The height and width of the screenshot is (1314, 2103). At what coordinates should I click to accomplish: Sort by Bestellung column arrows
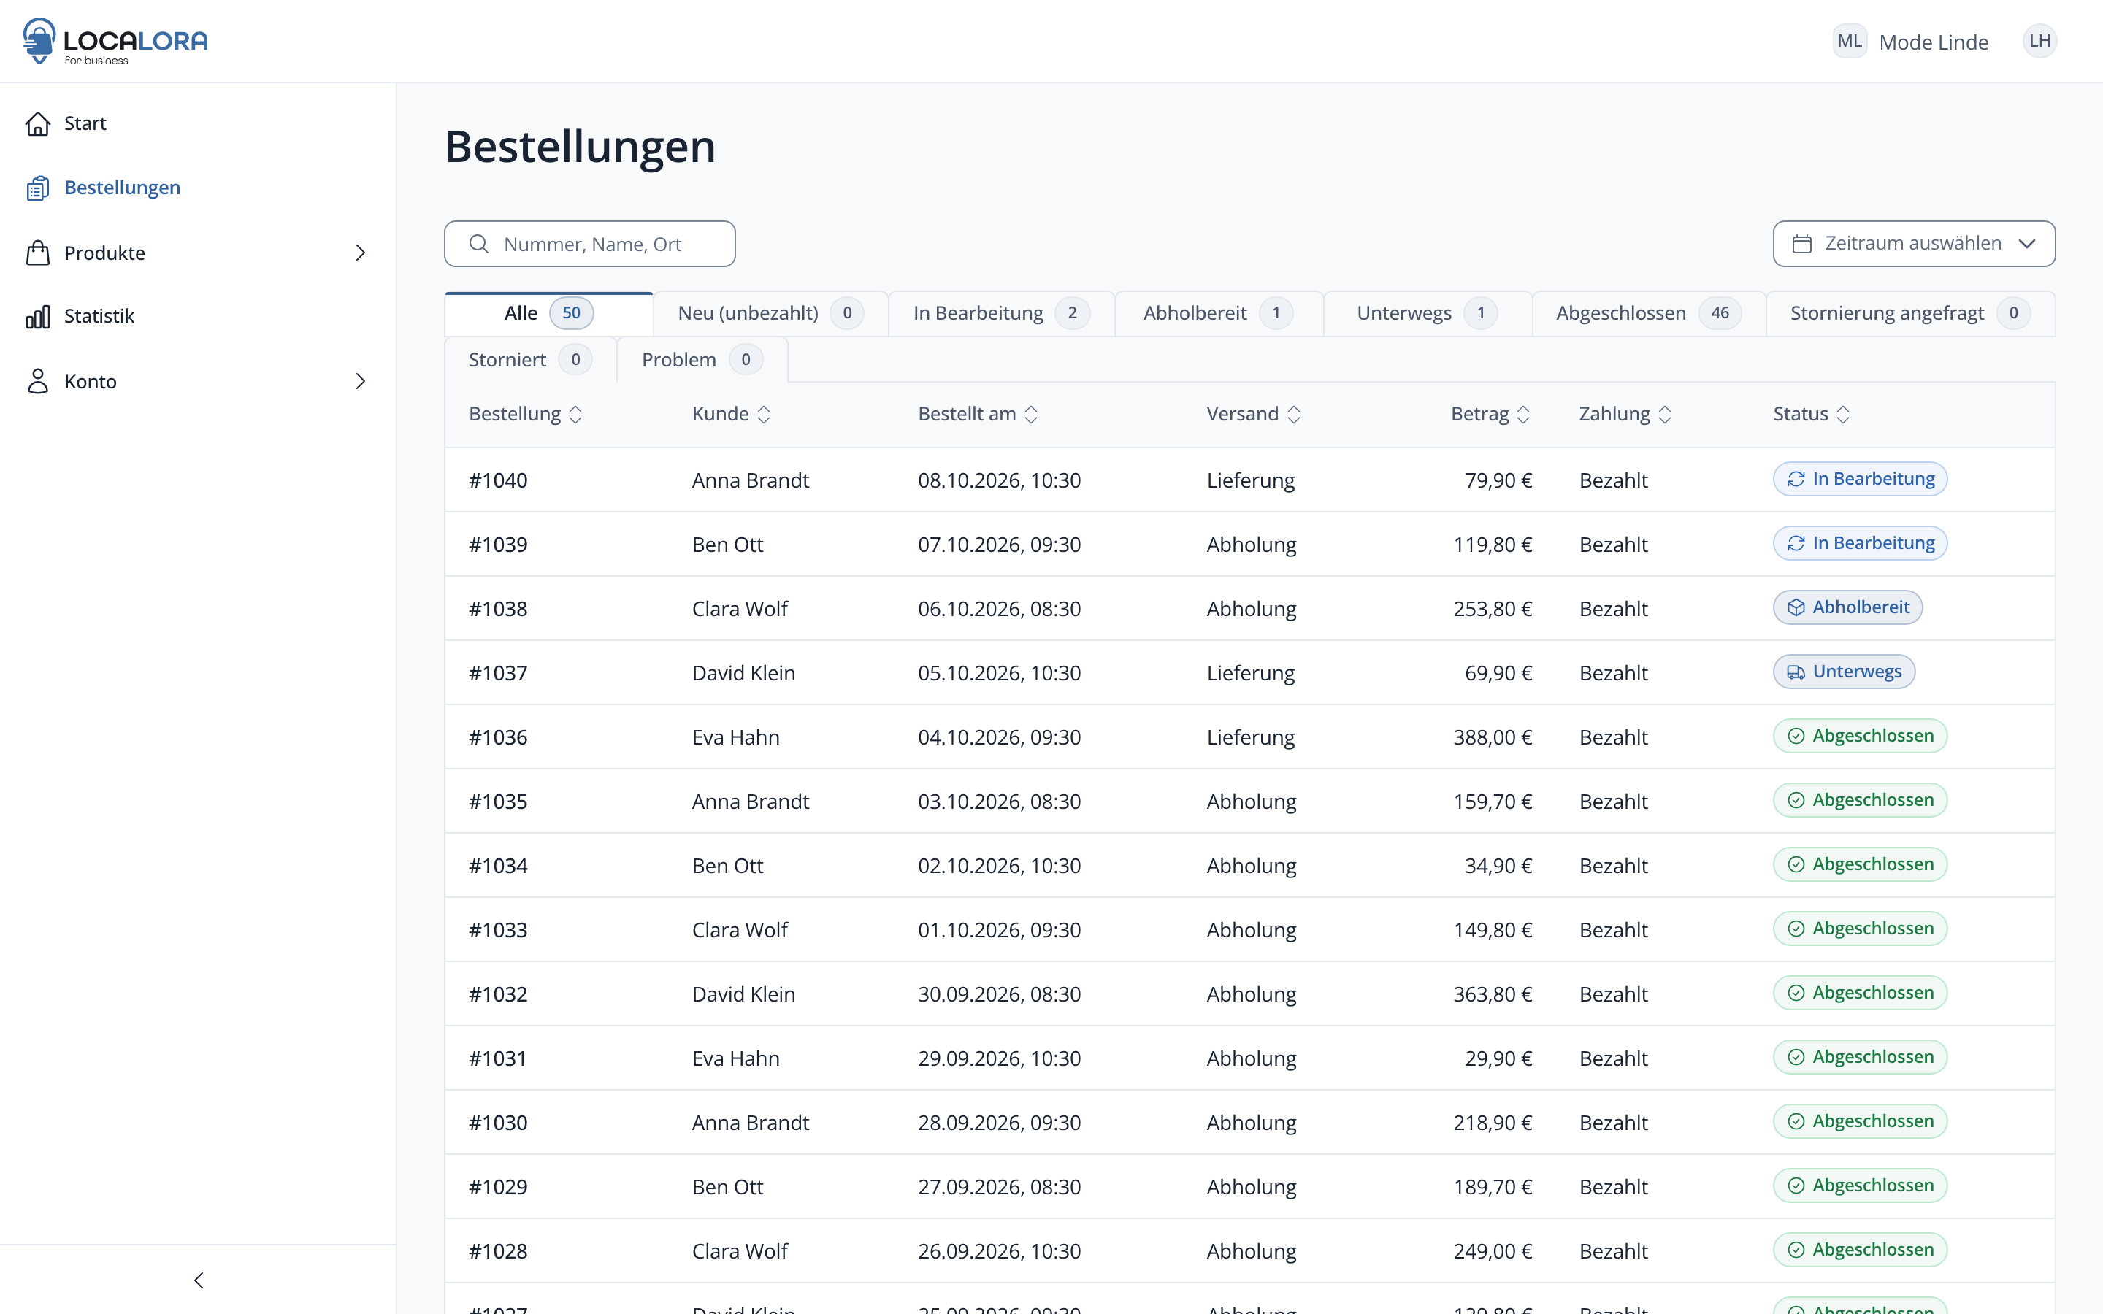pyautogui.click(x=575, y=415)
